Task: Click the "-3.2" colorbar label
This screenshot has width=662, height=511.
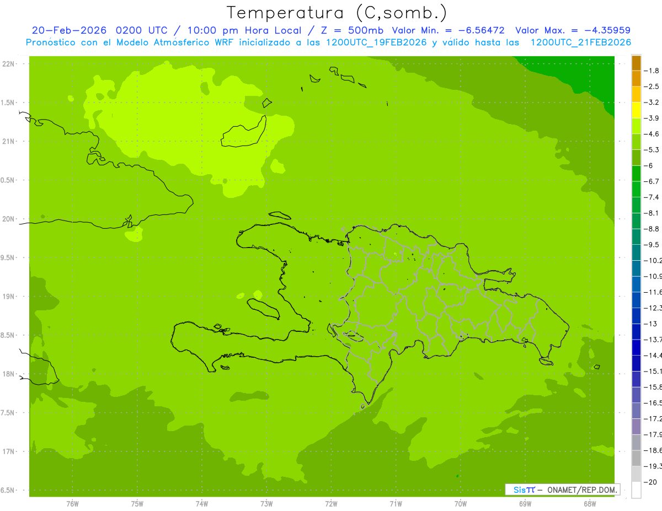Action: [653, 103]
